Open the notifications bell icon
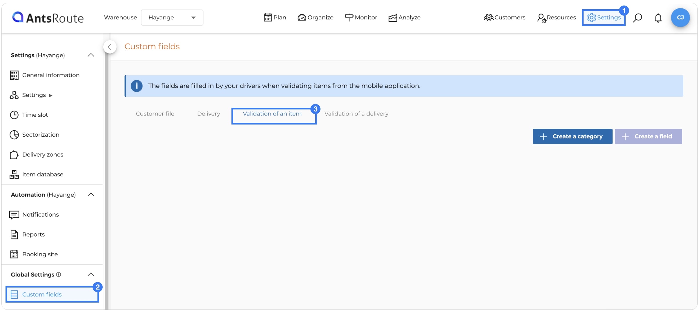This screenshot has height=313, width=699. point(658,18)
